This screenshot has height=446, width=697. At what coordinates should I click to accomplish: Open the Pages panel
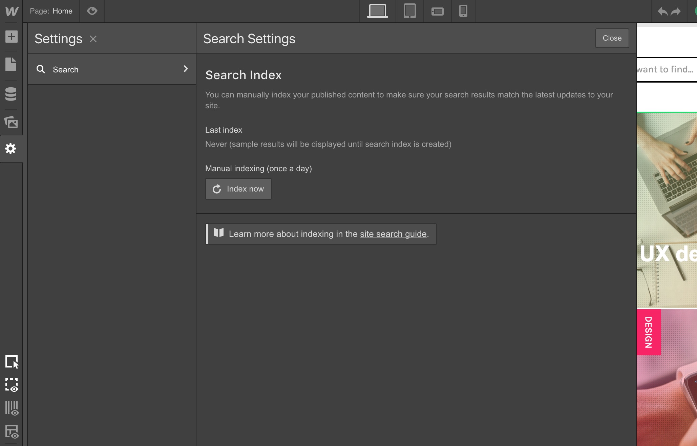tap(11, 64)
